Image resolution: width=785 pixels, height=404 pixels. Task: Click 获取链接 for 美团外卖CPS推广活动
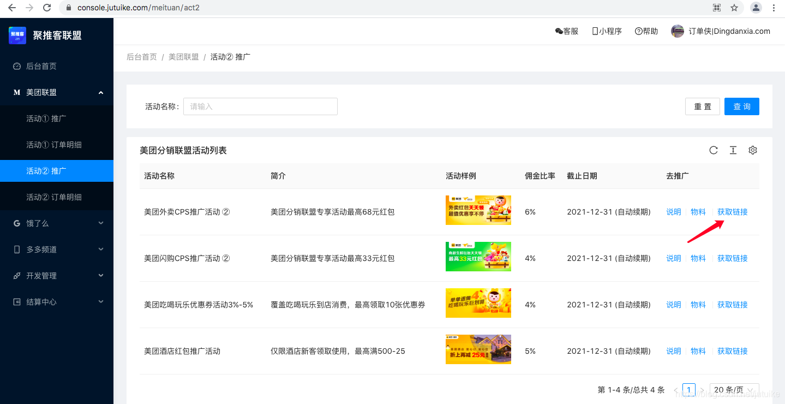[733, 212]
